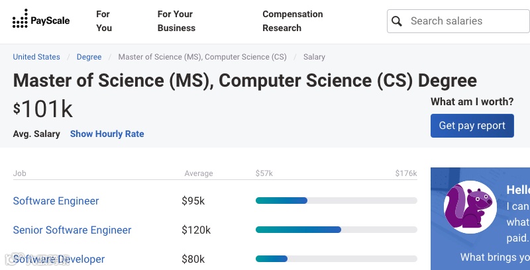Open the Software Developer job link
The image size is (530, 270).
point(59,259)
